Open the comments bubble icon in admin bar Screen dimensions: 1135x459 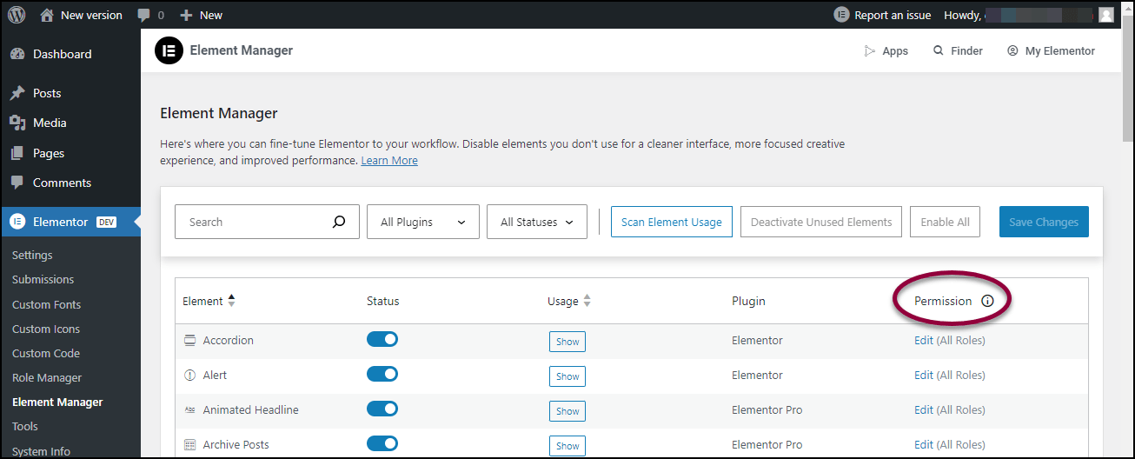(145, 15)
